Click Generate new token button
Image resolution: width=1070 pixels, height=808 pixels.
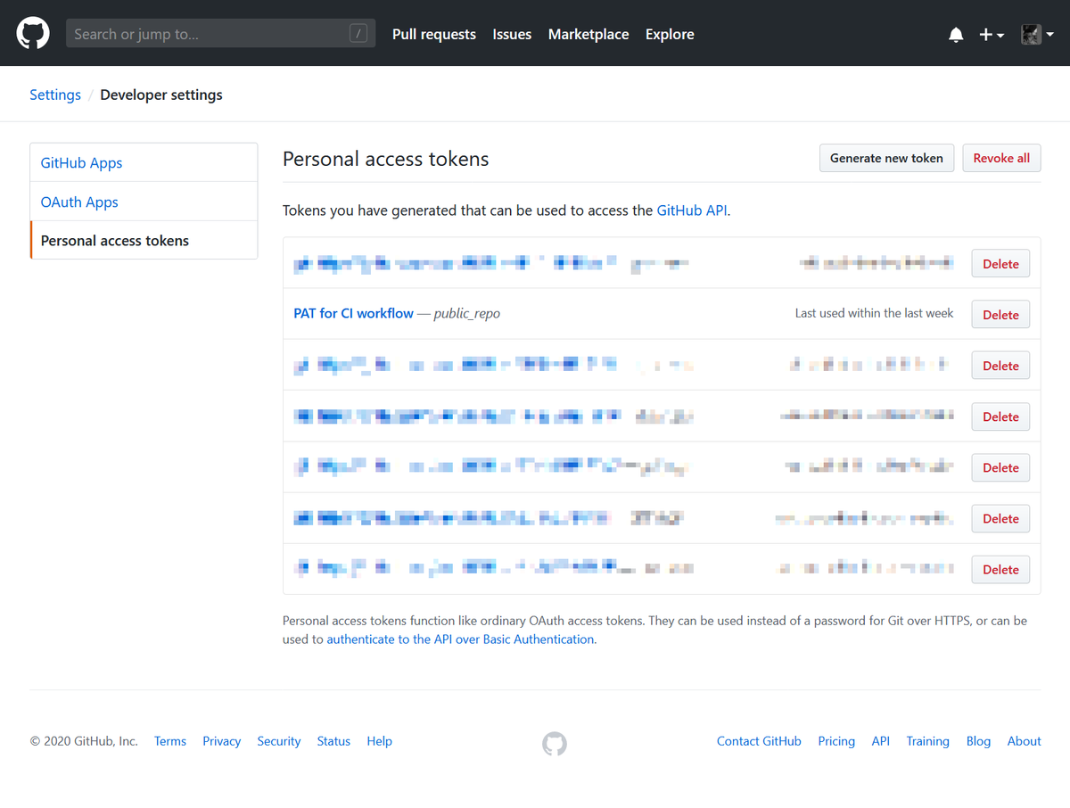click(x=886, y=158)
